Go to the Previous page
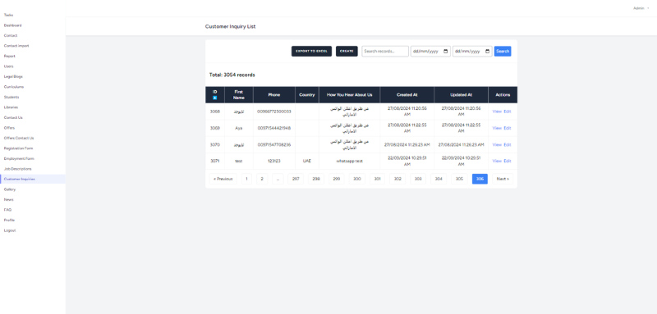Viewport: 657px width, 314px height. [223, 179]
